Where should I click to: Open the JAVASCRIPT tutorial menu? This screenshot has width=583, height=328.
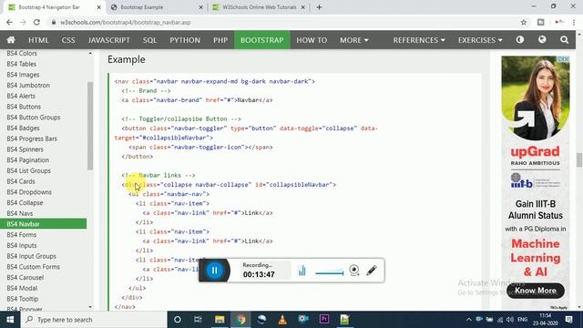pyautogui.click(x=109, y=40)
